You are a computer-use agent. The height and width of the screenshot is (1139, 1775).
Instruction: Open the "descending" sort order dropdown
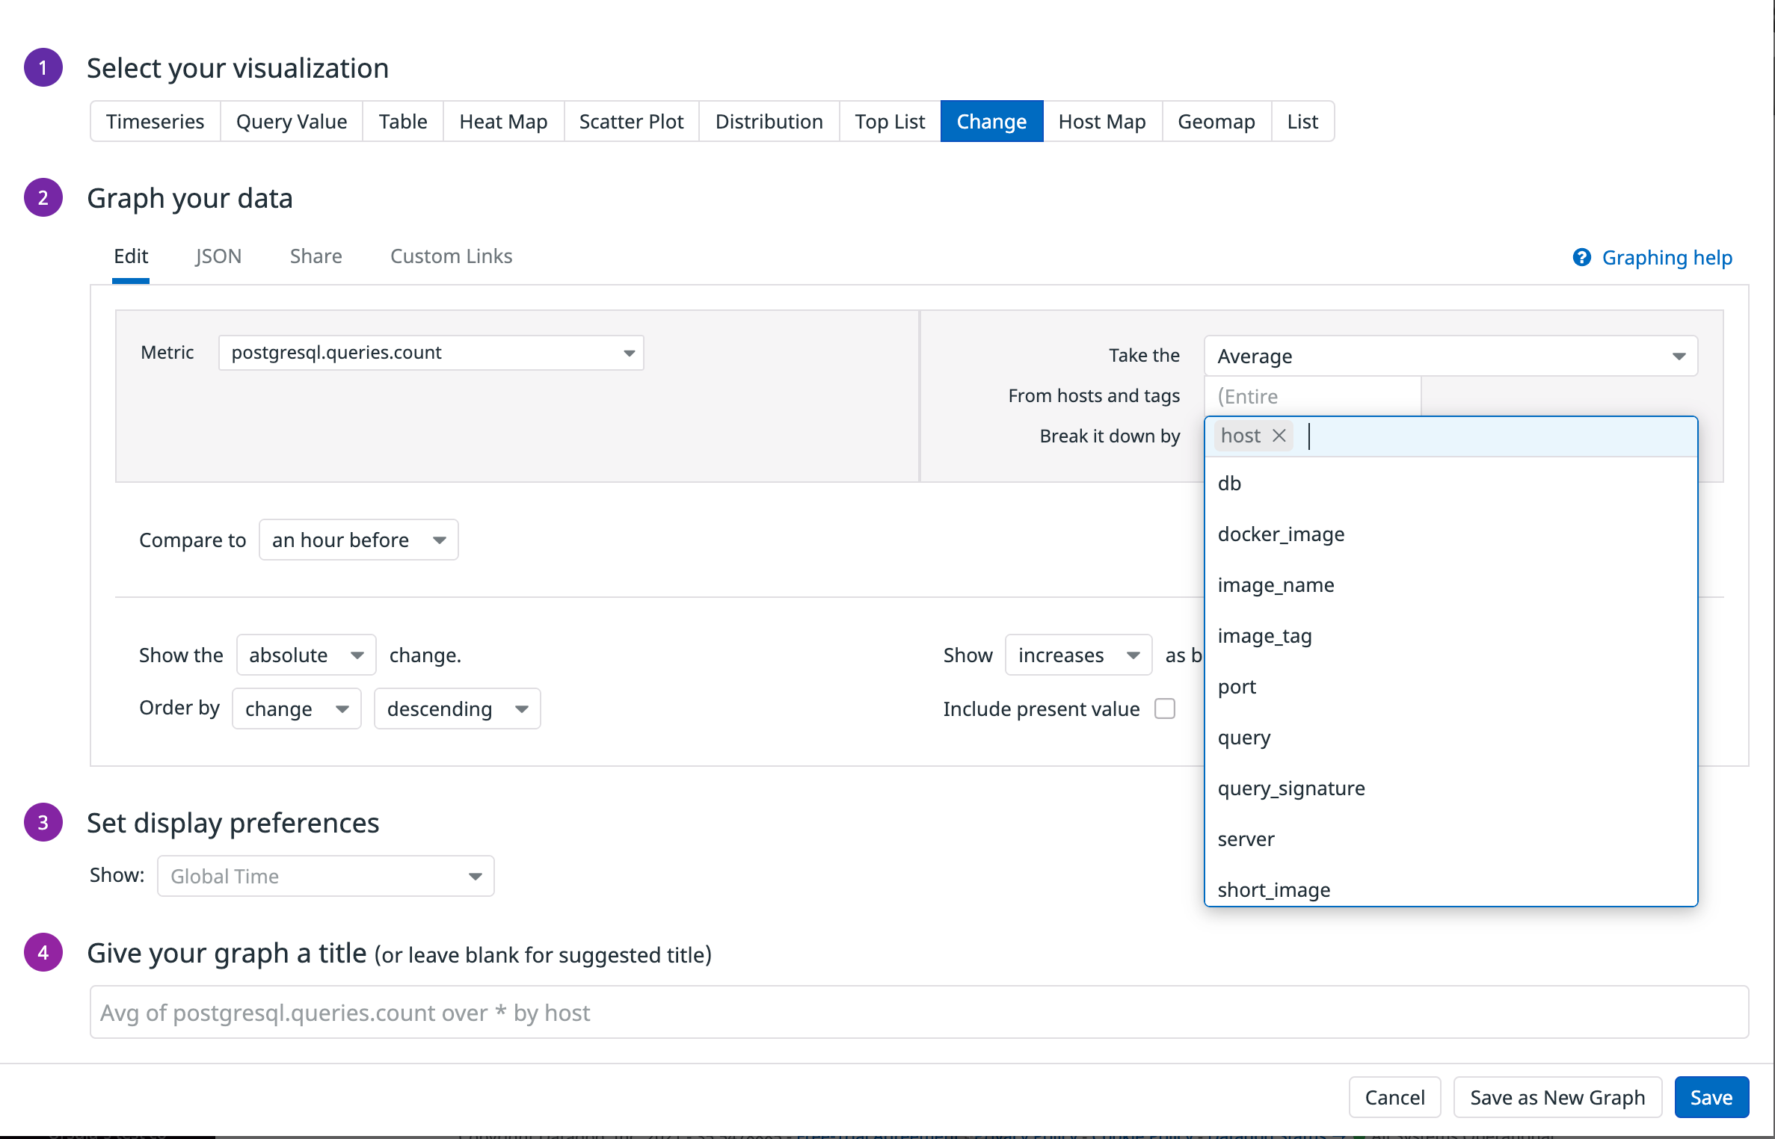click(x=457, y=709)
